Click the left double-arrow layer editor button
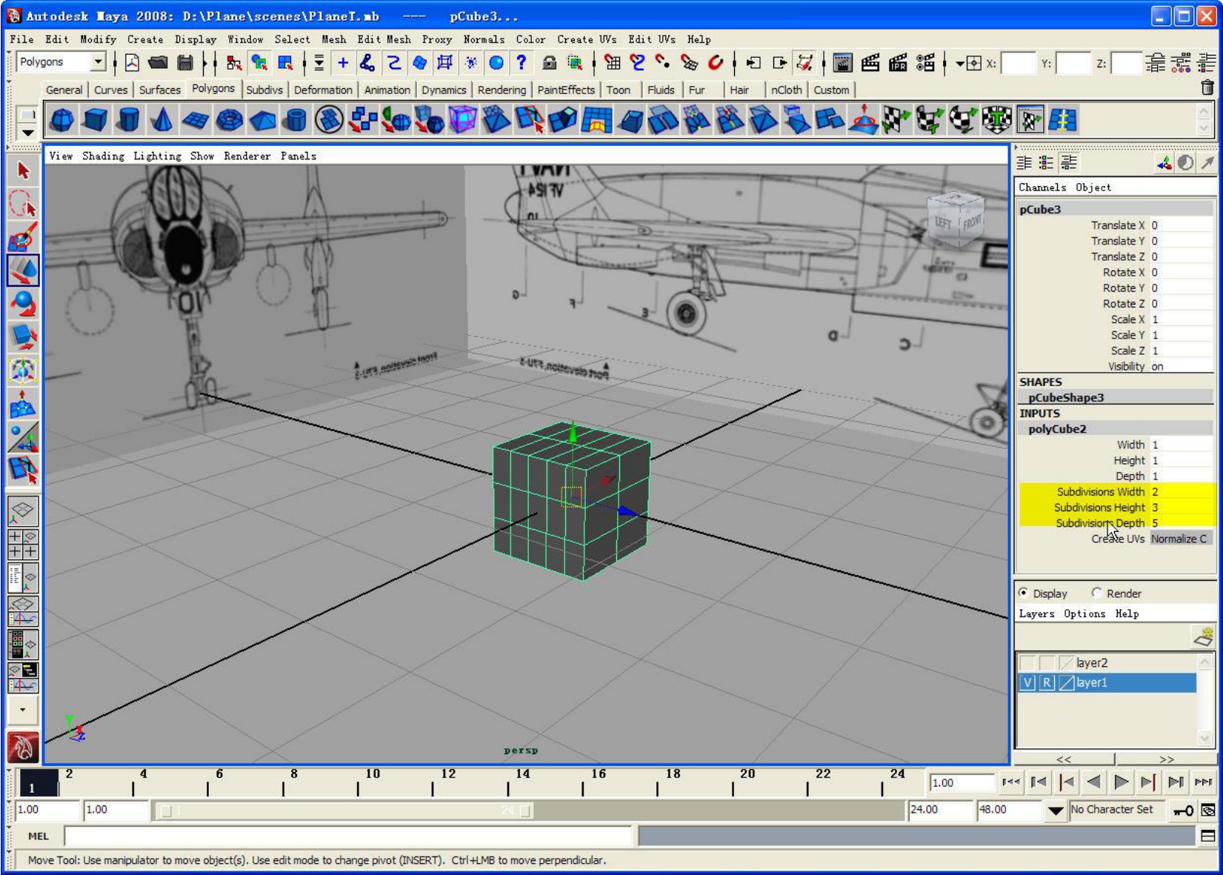The width and height of the screenshot is (1223, 875). pos(1064,759)
